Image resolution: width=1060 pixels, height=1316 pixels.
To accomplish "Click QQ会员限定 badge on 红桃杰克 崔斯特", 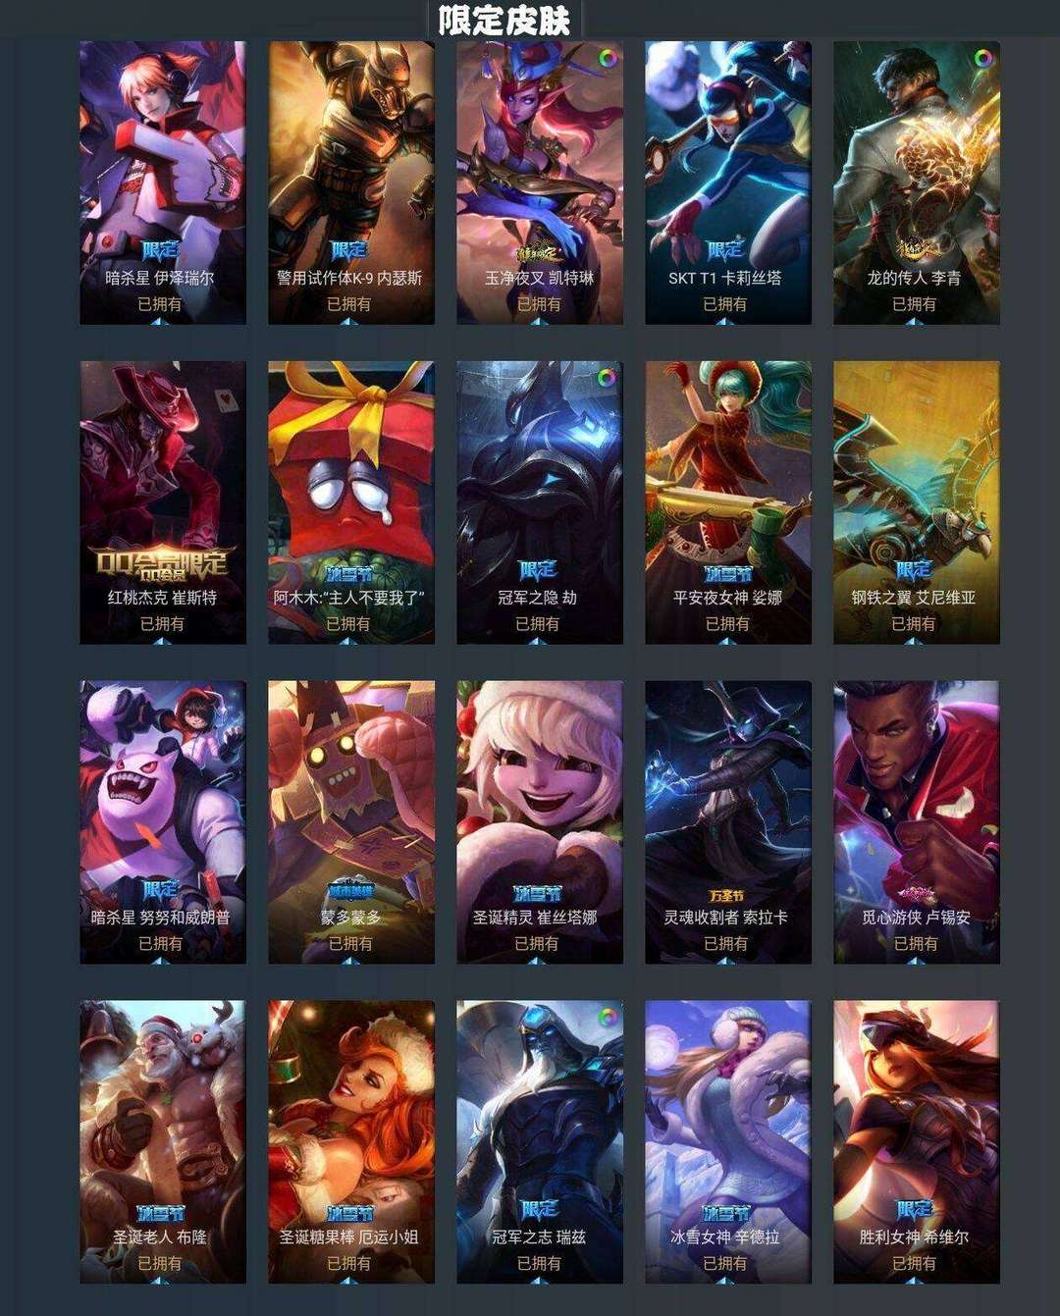I will (x=162, y=563).
